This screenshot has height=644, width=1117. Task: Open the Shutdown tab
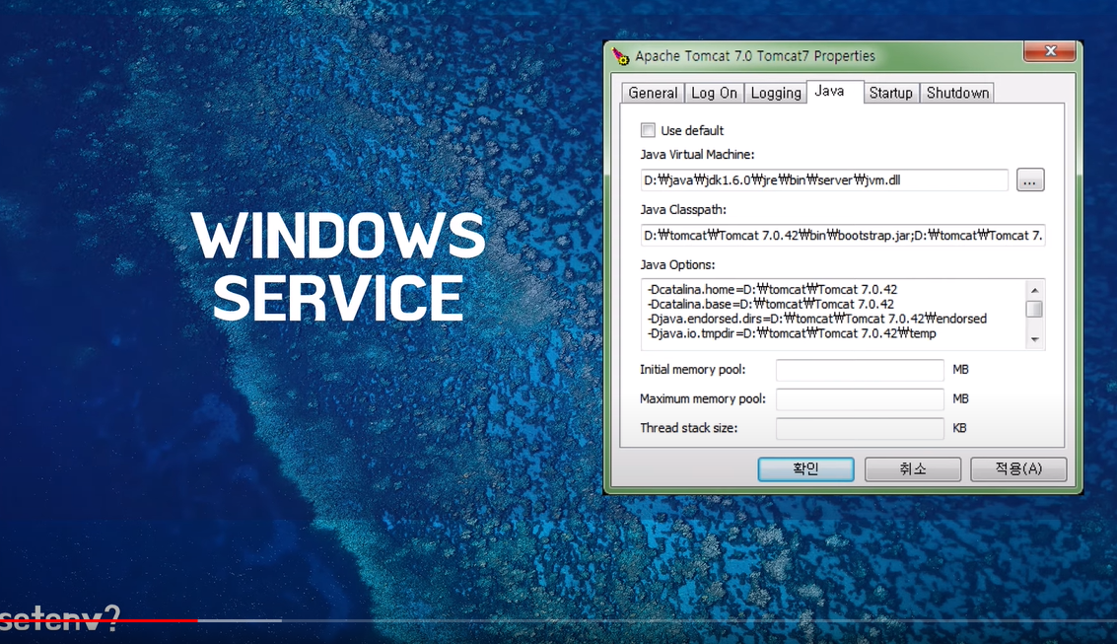tap(957, 93)
